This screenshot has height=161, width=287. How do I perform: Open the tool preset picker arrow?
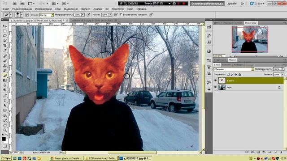(11, 15)
